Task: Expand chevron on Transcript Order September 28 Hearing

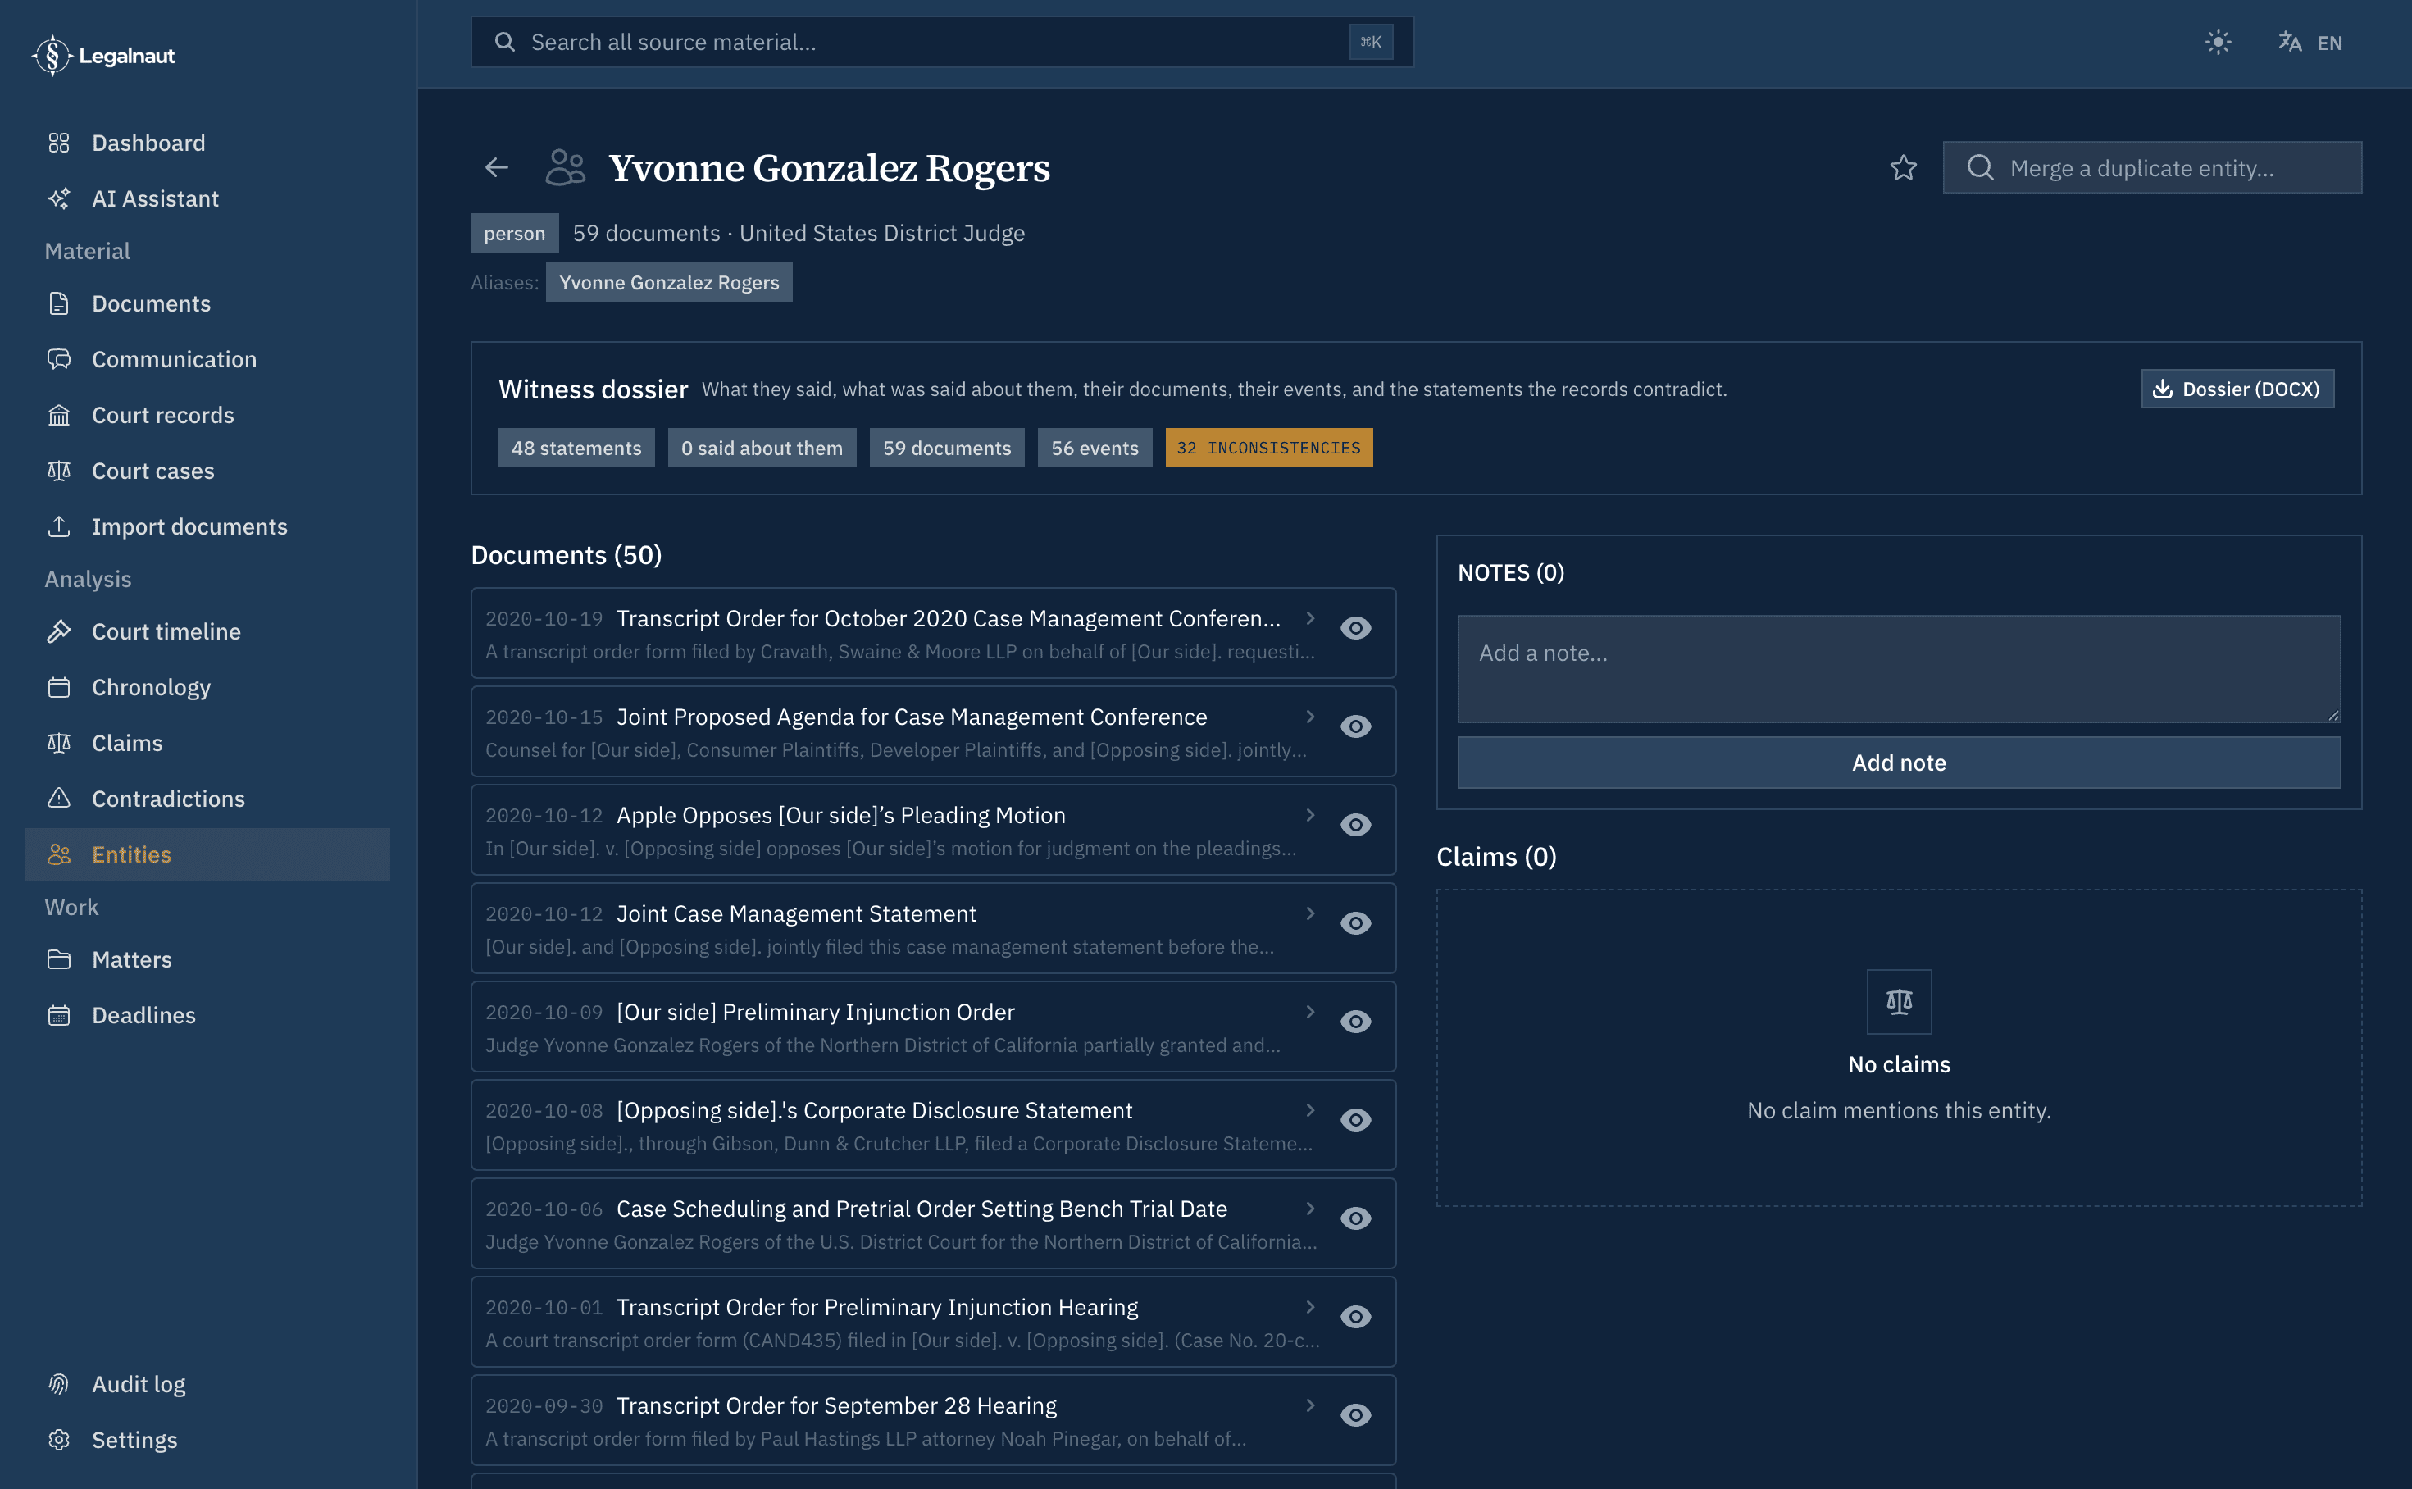Action: click(x=1310, y=1405)
